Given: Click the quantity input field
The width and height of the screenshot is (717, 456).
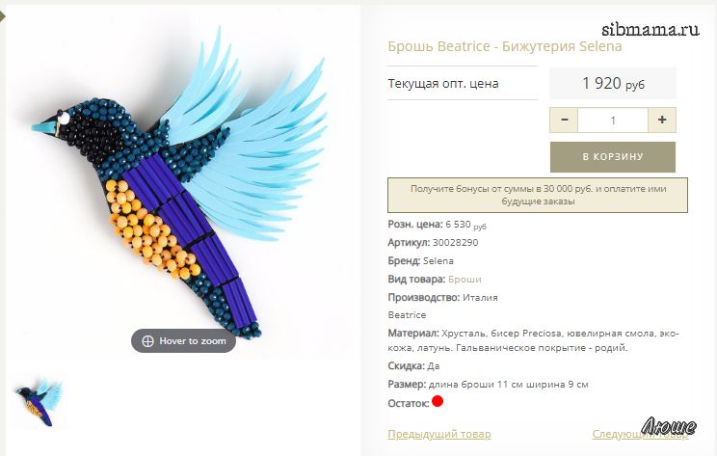Looking at the screenshot, I should pyautogui.click(x=613, y=121).
